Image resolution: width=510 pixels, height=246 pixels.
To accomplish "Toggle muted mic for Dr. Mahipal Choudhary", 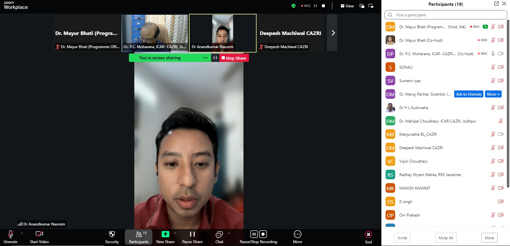I will 501,121.
